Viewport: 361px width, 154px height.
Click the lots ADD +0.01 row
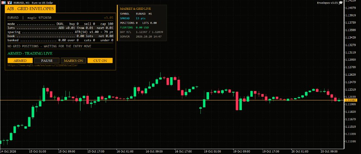click(60, 28)
